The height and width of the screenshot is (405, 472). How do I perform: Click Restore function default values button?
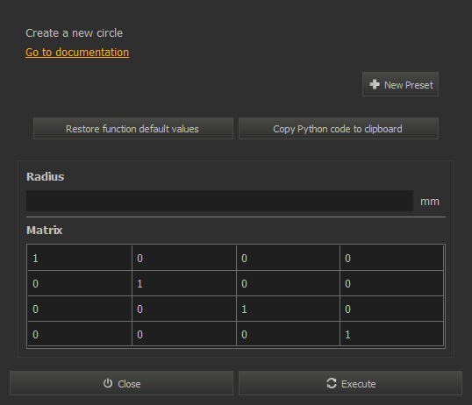click(x=133, y=129)
